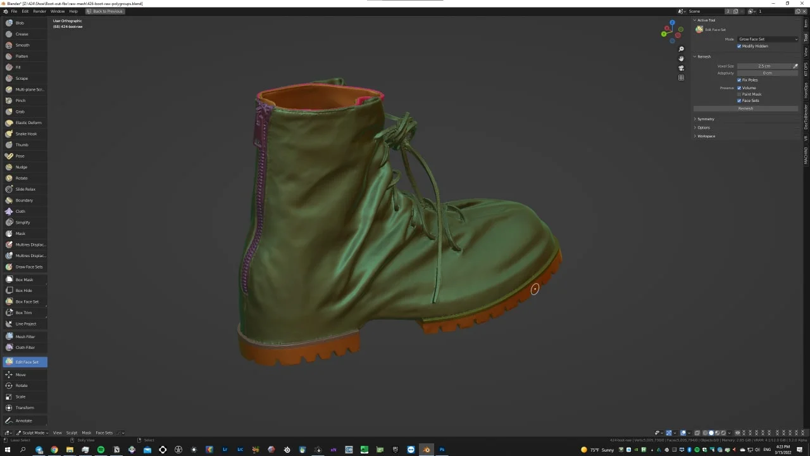Select the Scrape brush
The image size is (810, 456).
coord(25,79)
